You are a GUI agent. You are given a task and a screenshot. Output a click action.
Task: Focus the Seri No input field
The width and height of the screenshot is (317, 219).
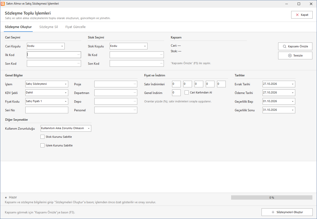(47, 110)
